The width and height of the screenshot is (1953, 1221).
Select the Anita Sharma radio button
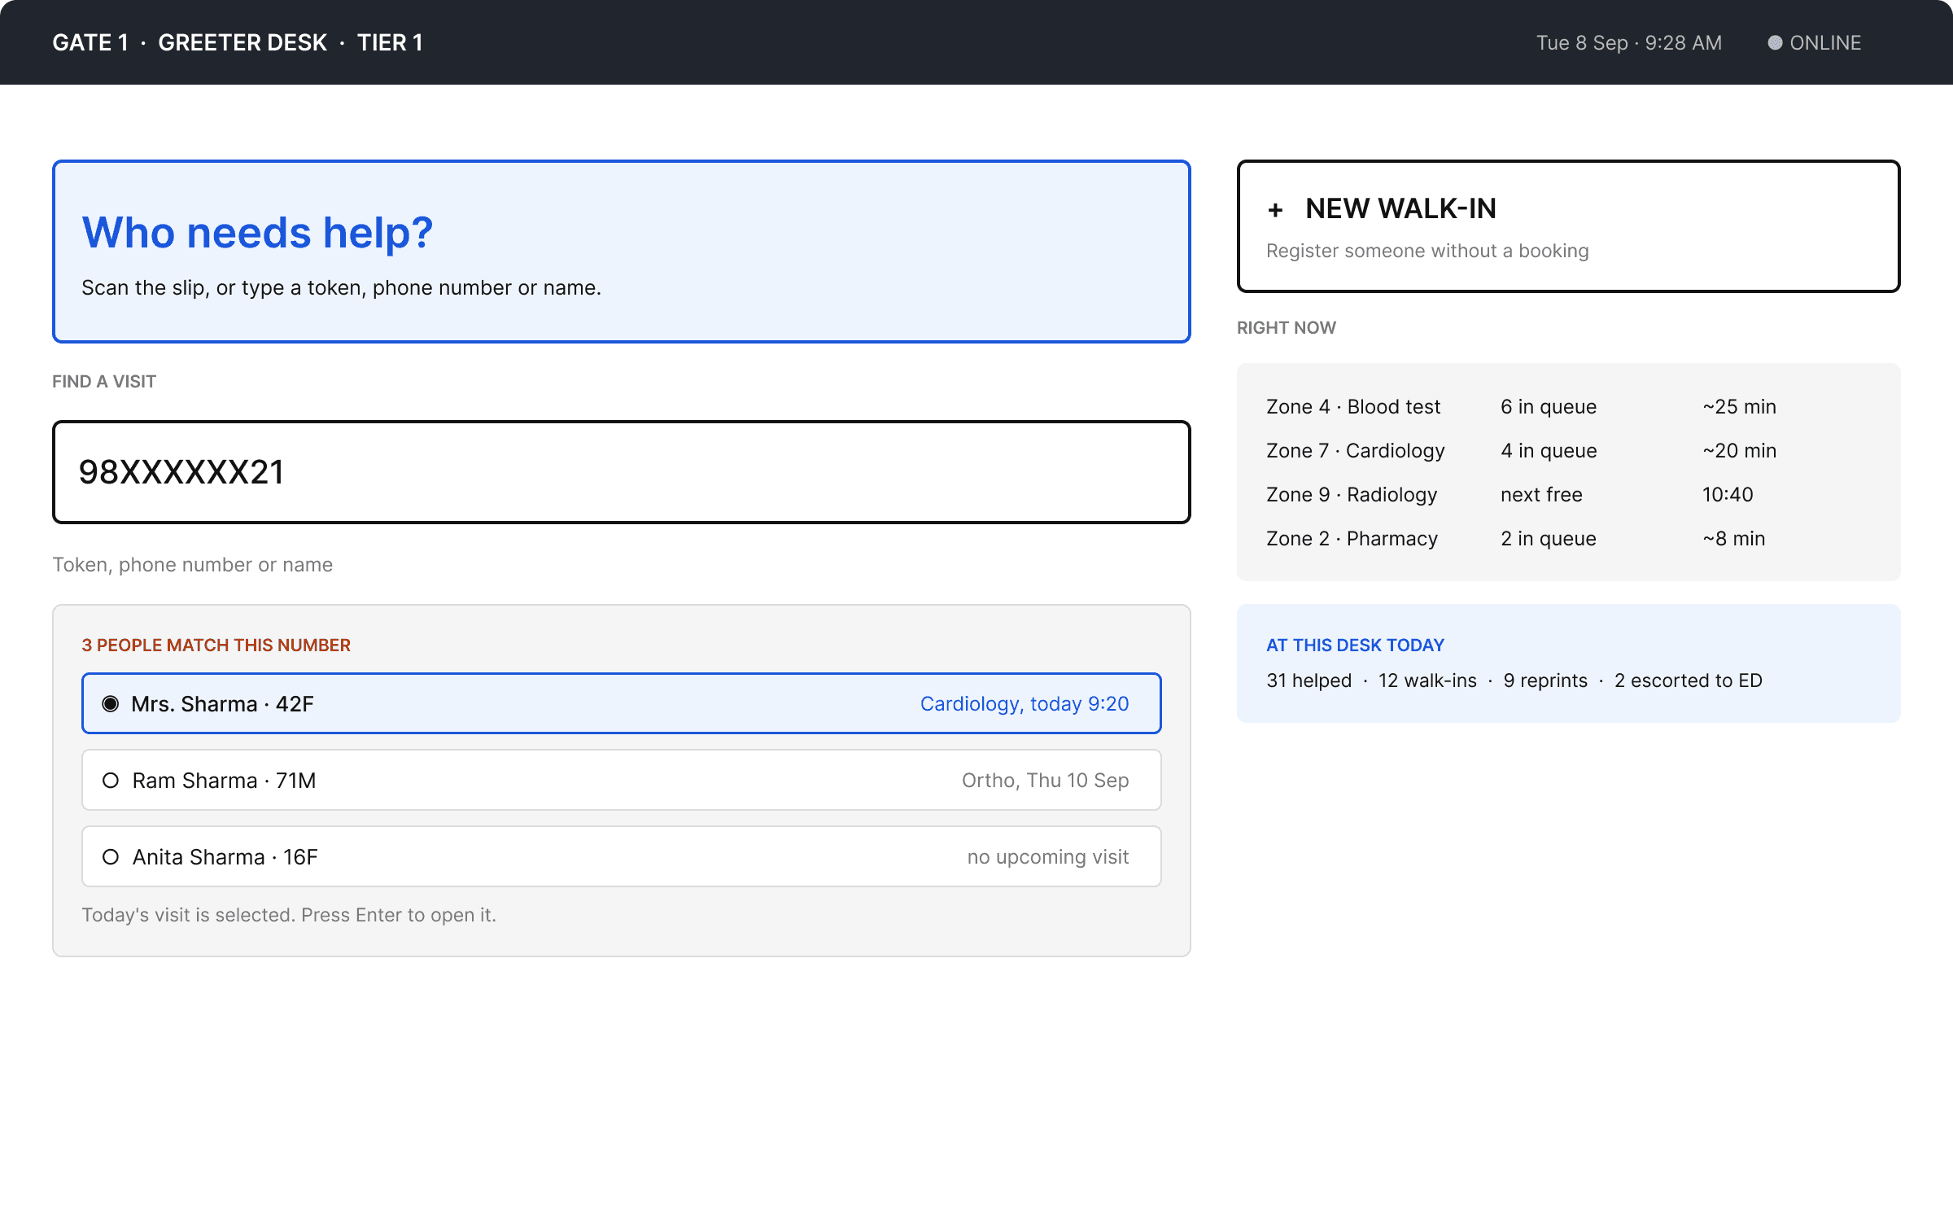(111, 856)
